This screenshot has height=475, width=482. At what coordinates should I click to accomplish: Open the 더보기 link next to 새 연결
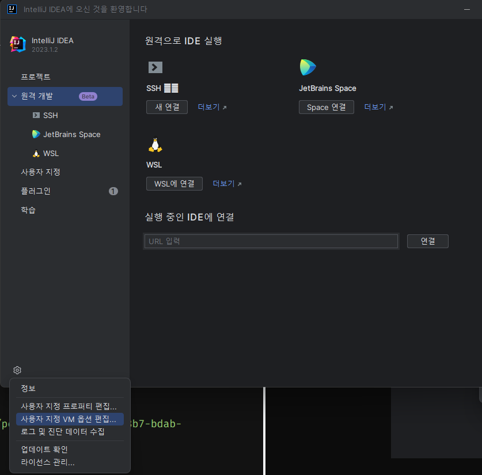(212, 107)
